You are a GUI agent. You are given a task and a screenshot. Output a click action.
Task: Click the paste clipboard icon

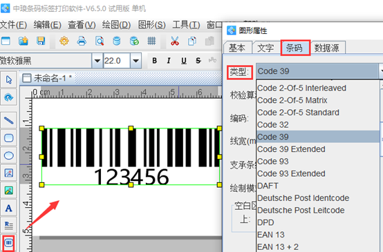click(209, 41)
